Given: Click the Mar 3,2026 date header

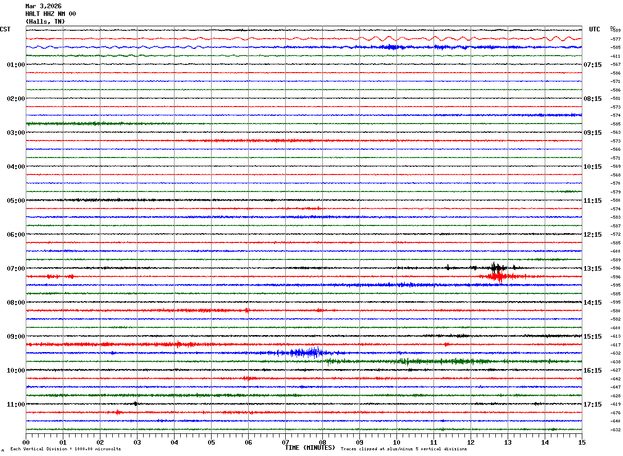Looking at the screenshot, I should coord(43,6).
